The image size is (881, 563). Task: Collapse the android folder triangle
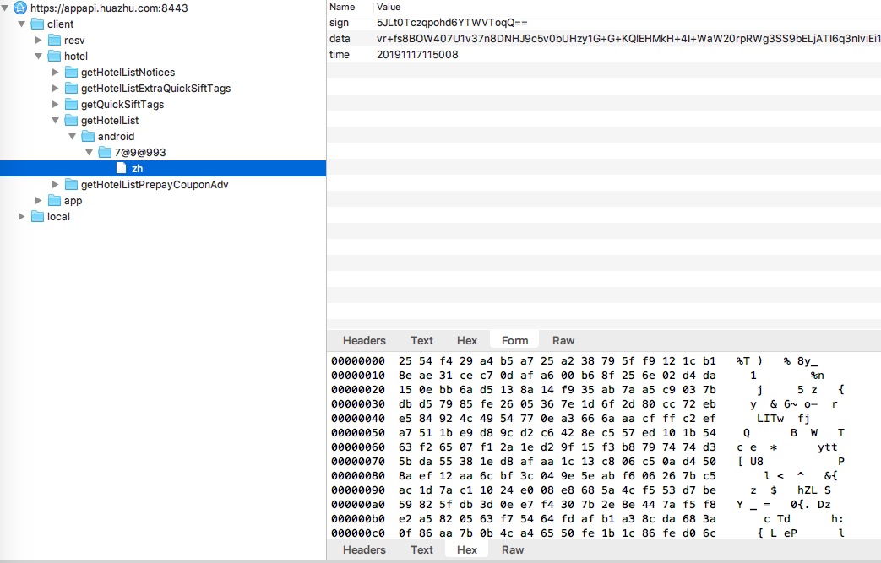point(72,136)
